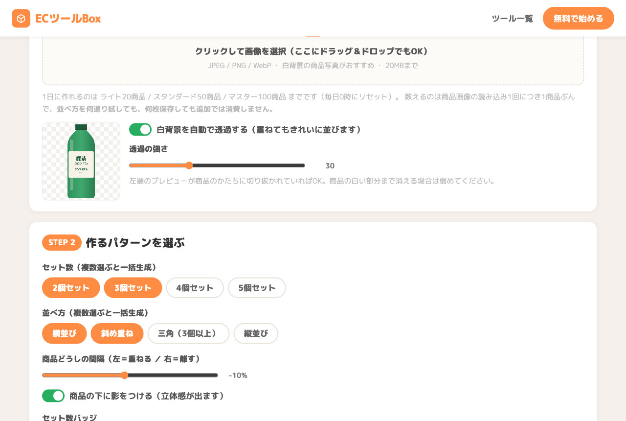
Task: Deselect the 3個セット option
Action: [x=133, y=288]
